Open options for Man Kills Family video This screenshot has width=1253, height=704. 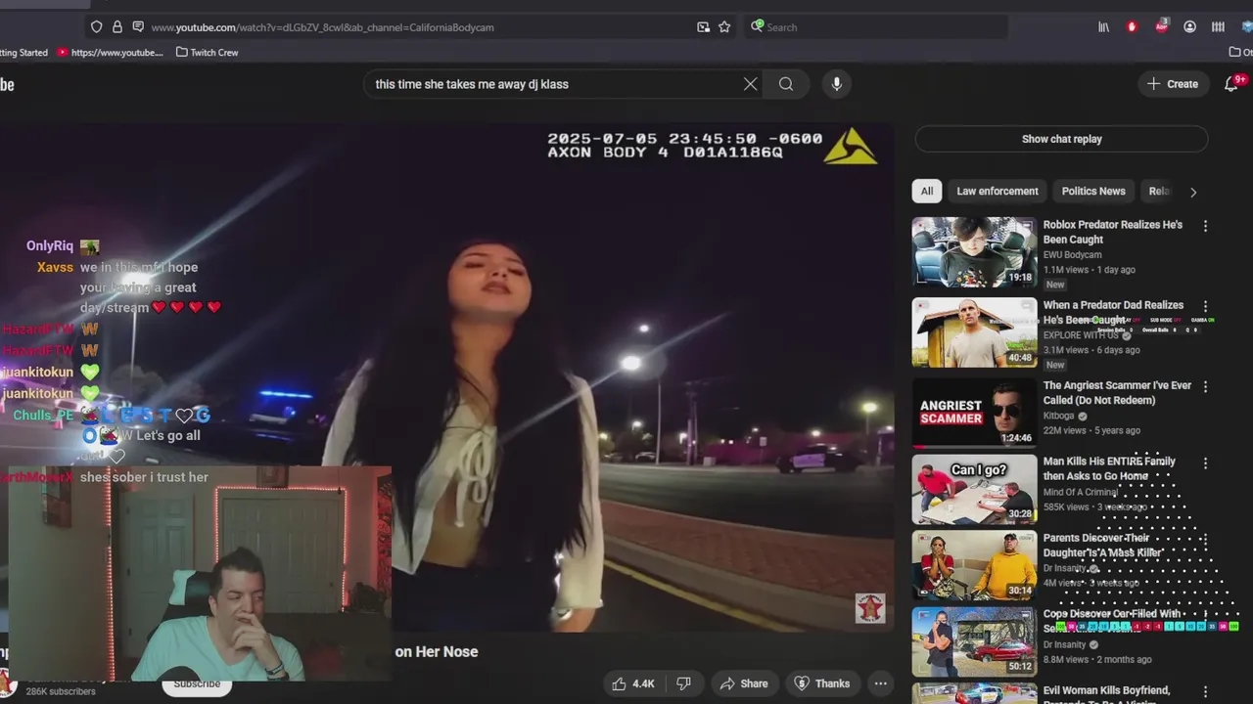point(1205,462)
